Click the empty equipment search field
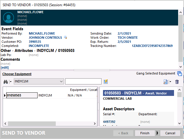This screenshot has height=139, width=184. point(83,81)
